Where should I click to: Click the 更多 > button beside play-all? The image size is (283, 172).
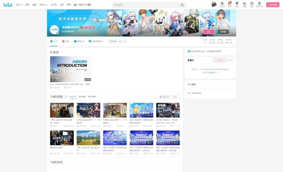(176, 97)
